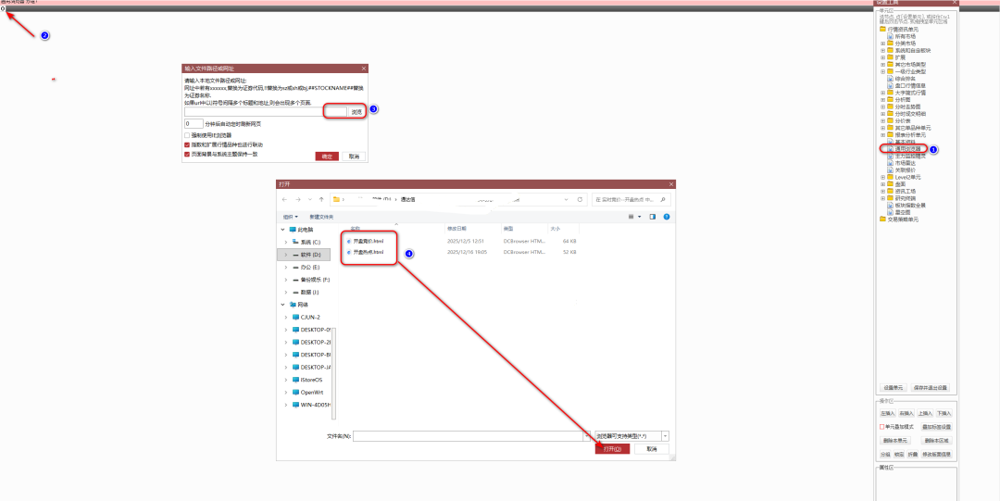1000x501 pixels.
Task: Click the up-one-level arrow in Open dialog
Action: [321, 199]
